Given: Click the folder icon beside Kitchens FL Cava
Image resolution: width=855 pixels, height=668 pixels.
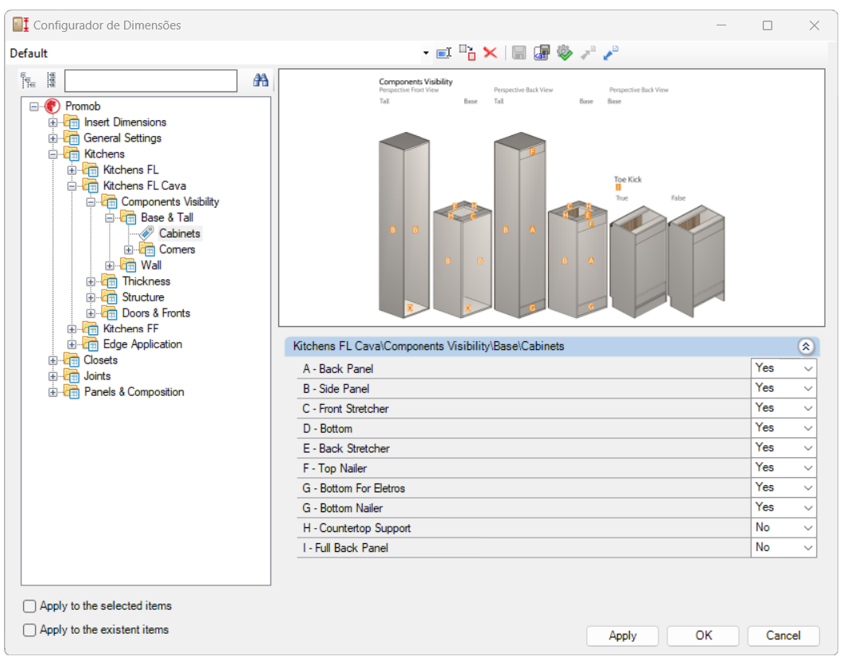Looking at the screenshot, I should tap(91, 186).
